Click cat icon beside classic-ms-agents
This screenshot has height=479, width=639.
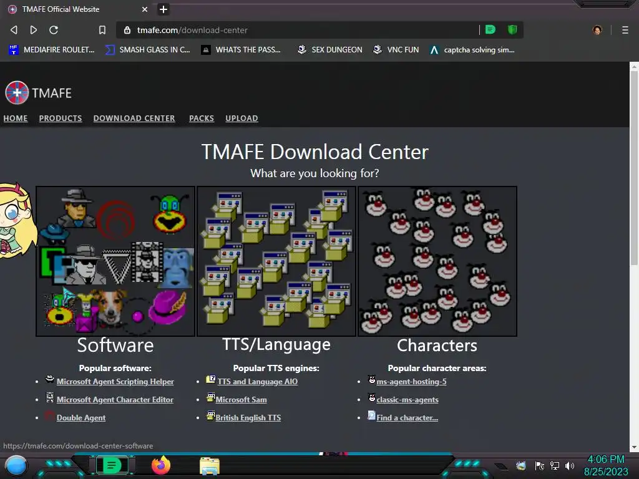click(372, 397)
